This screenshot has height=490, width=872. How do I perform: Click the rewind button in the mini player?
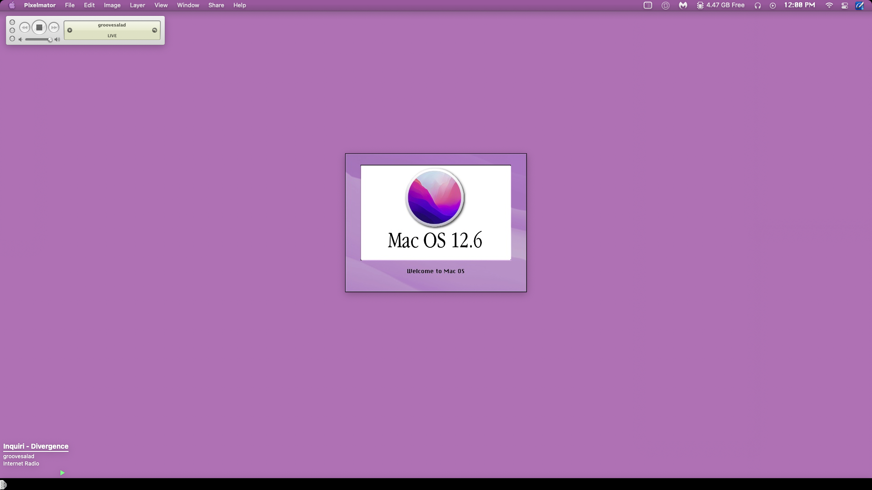[x=25, y=28]
